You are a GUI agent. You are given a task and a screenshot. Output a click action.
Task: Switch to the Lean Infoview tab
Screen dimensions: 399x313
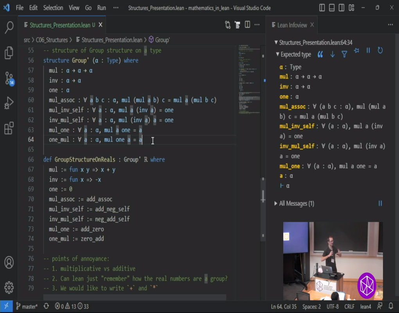coord(292,25)
